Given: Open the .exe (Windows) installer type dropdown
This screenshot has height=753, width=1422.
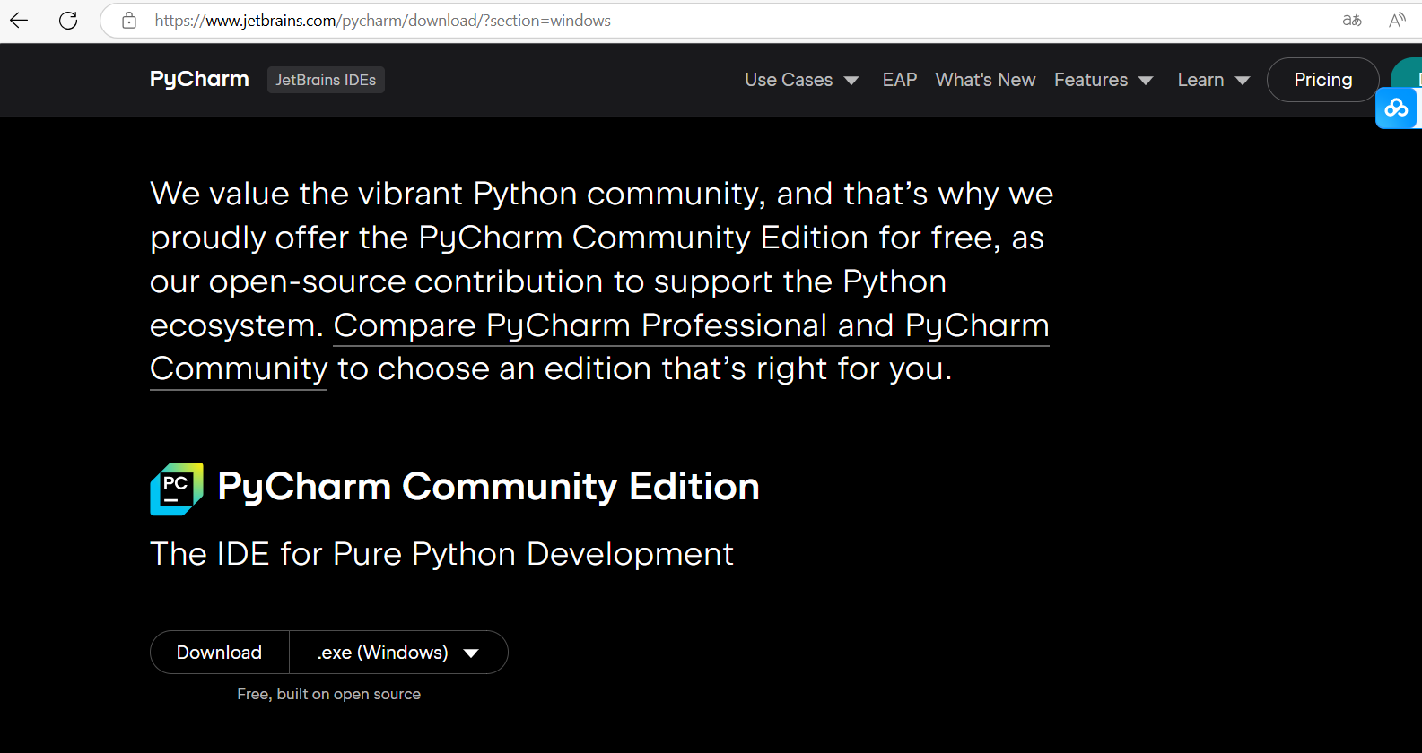Looking at the screenshot, I should point(398,653).
